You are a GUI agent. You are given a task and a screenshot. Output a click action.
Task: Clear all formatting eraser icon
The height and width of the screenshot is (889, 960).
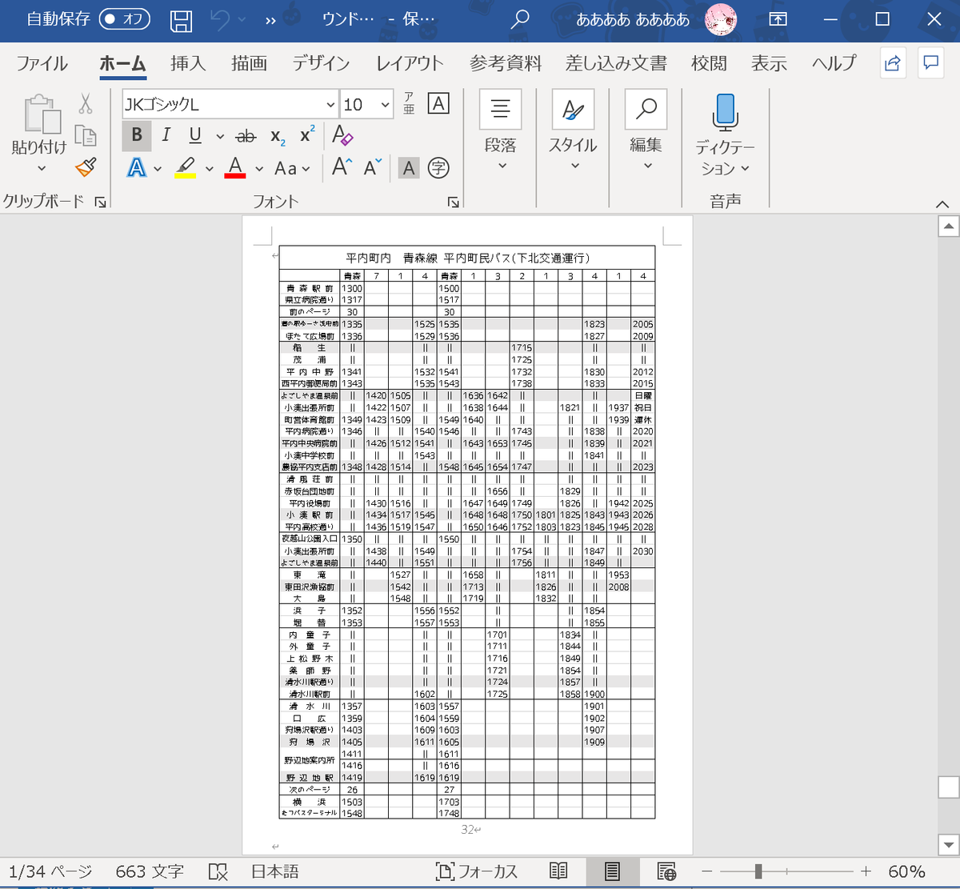[x=342, y=135]
